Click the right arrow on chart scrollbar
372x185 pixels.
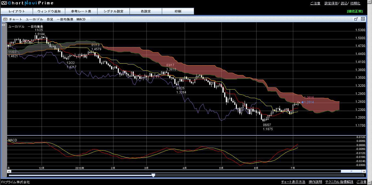(364, 171)
